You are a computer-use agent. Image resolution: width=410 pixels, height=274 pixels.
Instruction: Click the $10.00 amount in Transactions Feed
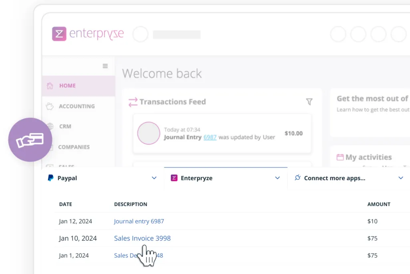pos(293,133)
